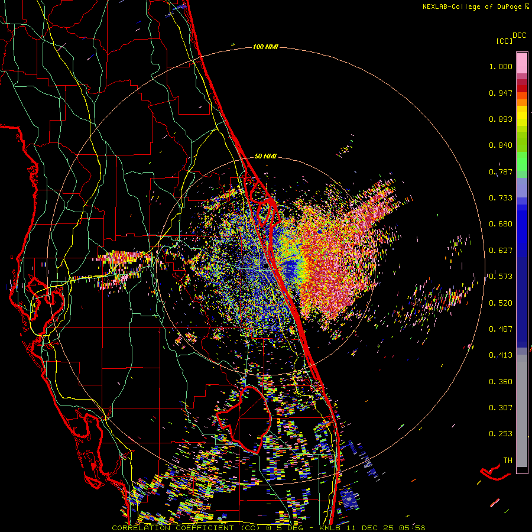Screen dimensions: 532x532
Task: Click the 0.253 value on the color scale
Action: (x=501, y=434)
